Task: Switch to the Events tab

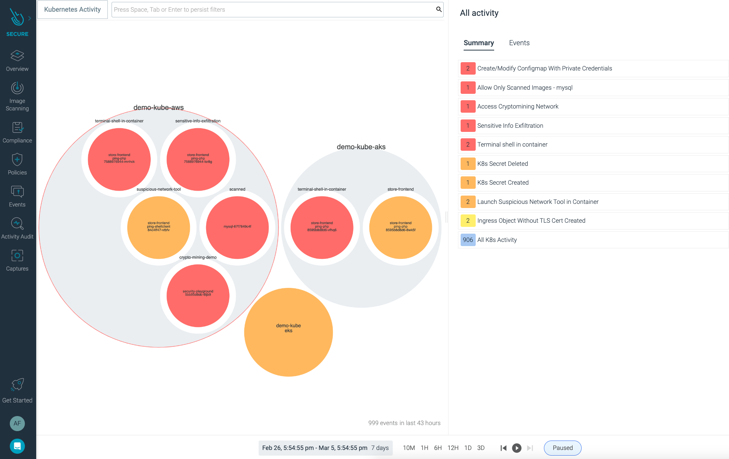Action: (x=519, y=43)
